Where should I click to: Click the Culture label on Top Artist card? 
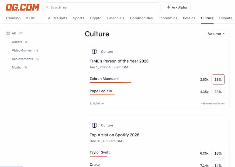[107, 125]
